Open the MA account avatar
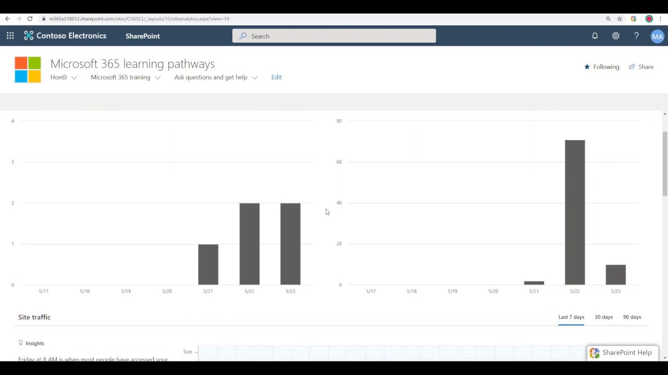The width and height of the screenshot is (668, 375). (x=657, y=36)
